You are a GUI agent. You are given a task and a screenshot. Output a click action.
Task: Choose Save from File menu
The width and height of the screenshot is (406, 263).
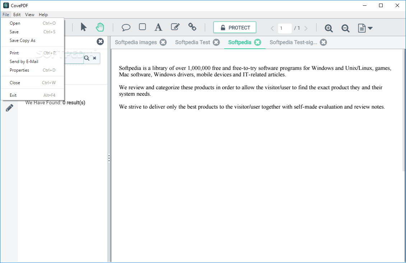click(32, 32)
